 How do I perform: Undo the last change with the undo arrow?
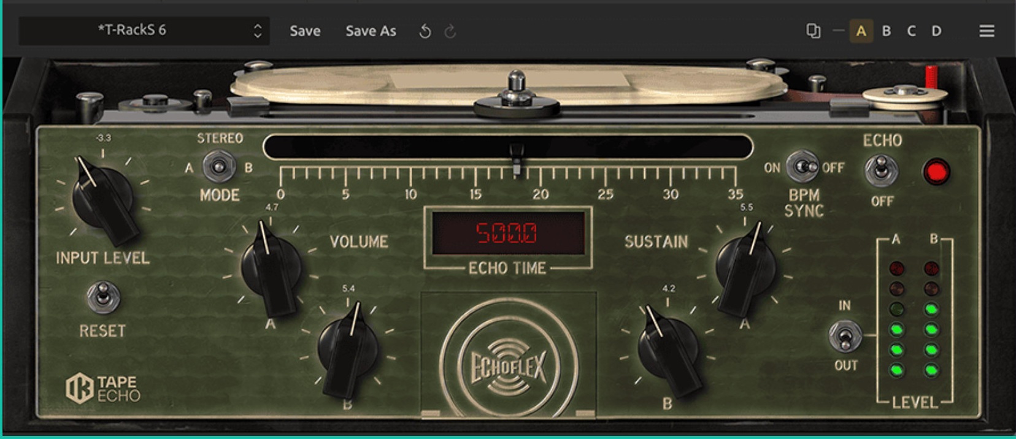tap(425, 31)
